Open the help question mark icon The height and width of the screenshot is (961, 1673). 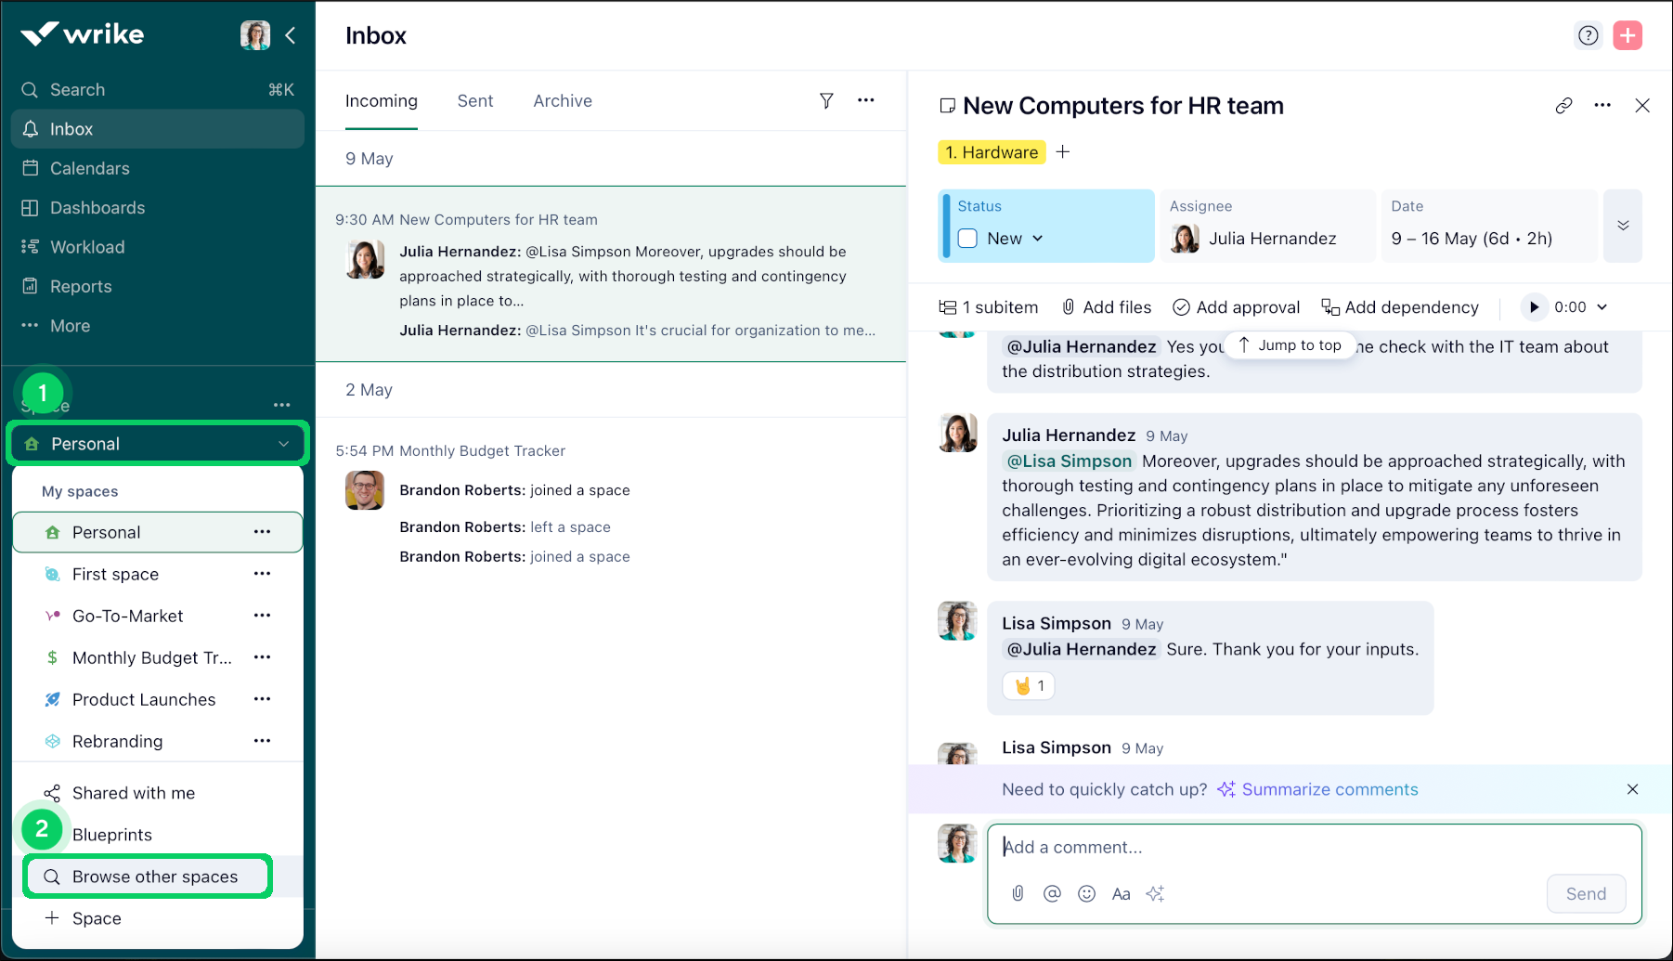point(1589,35)
